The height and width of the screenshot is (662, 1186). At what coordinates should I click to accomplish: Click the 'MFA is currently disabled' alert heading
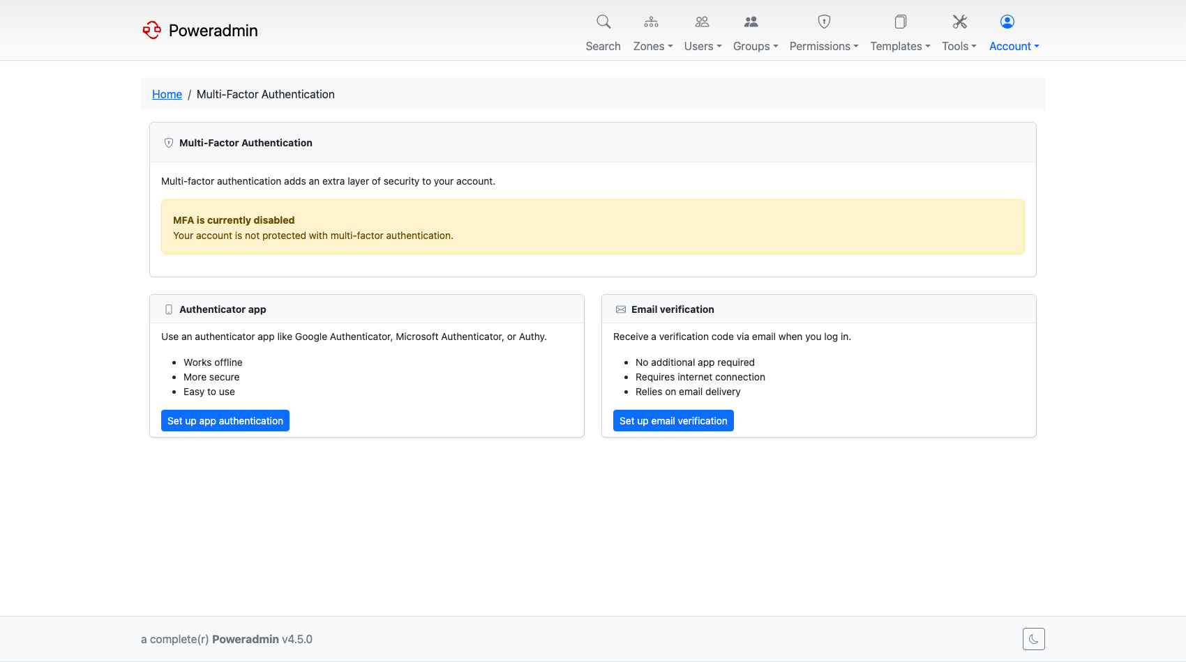pyautogui.click(x=234, y=220)
